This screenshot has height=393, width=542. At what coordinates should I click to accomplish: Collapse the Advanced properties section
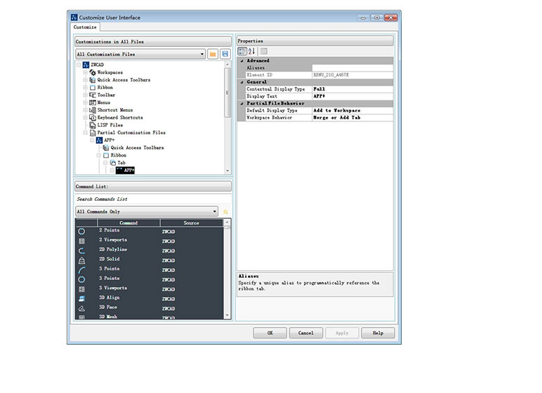point(242,61)
